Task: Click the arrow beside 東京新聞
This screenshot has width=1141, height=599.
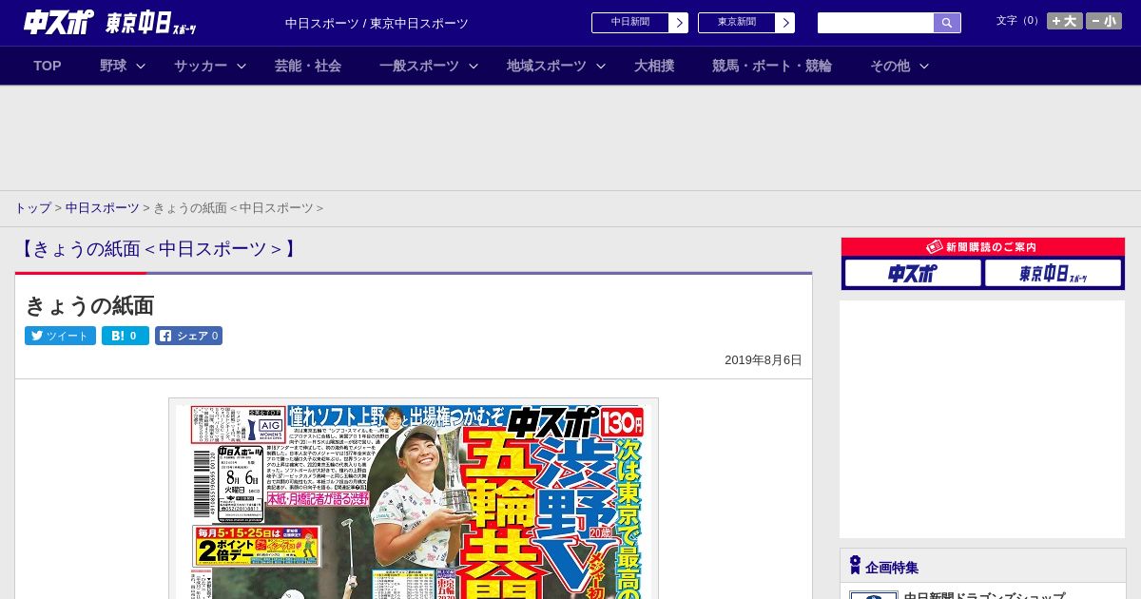Action: (x=785, y=23)
